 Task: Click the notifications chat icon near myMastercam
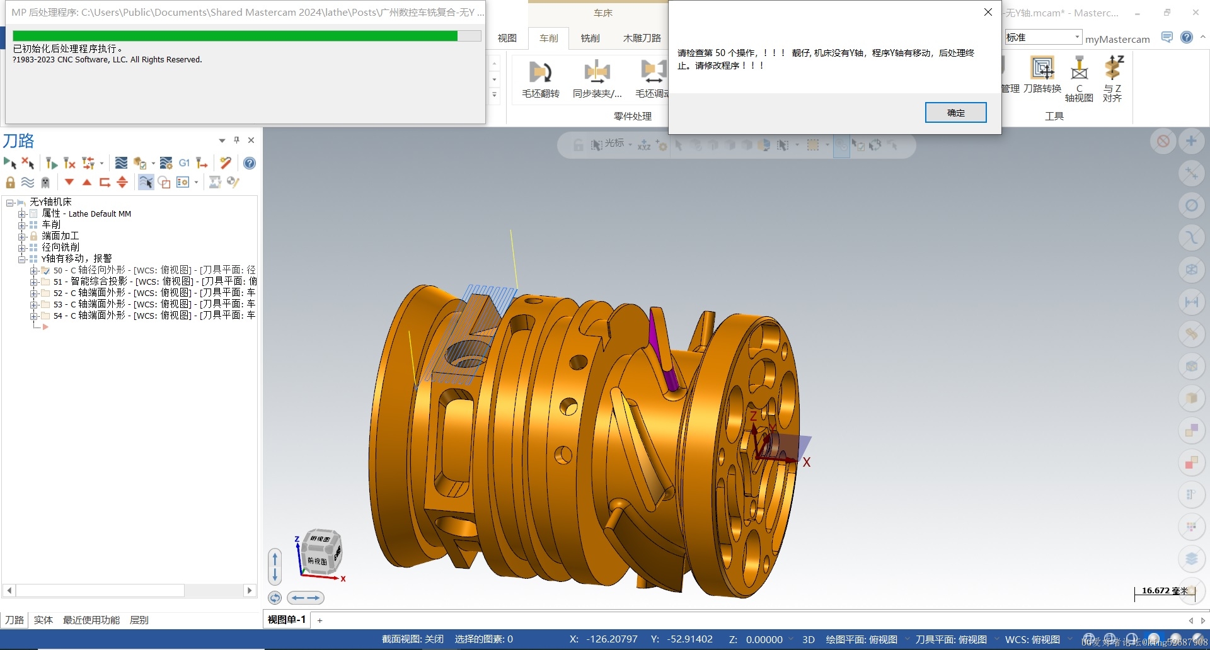pos(1167,37)
